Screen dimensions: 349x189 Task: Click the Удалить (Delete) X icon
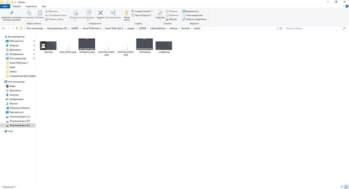coord(101,13)
